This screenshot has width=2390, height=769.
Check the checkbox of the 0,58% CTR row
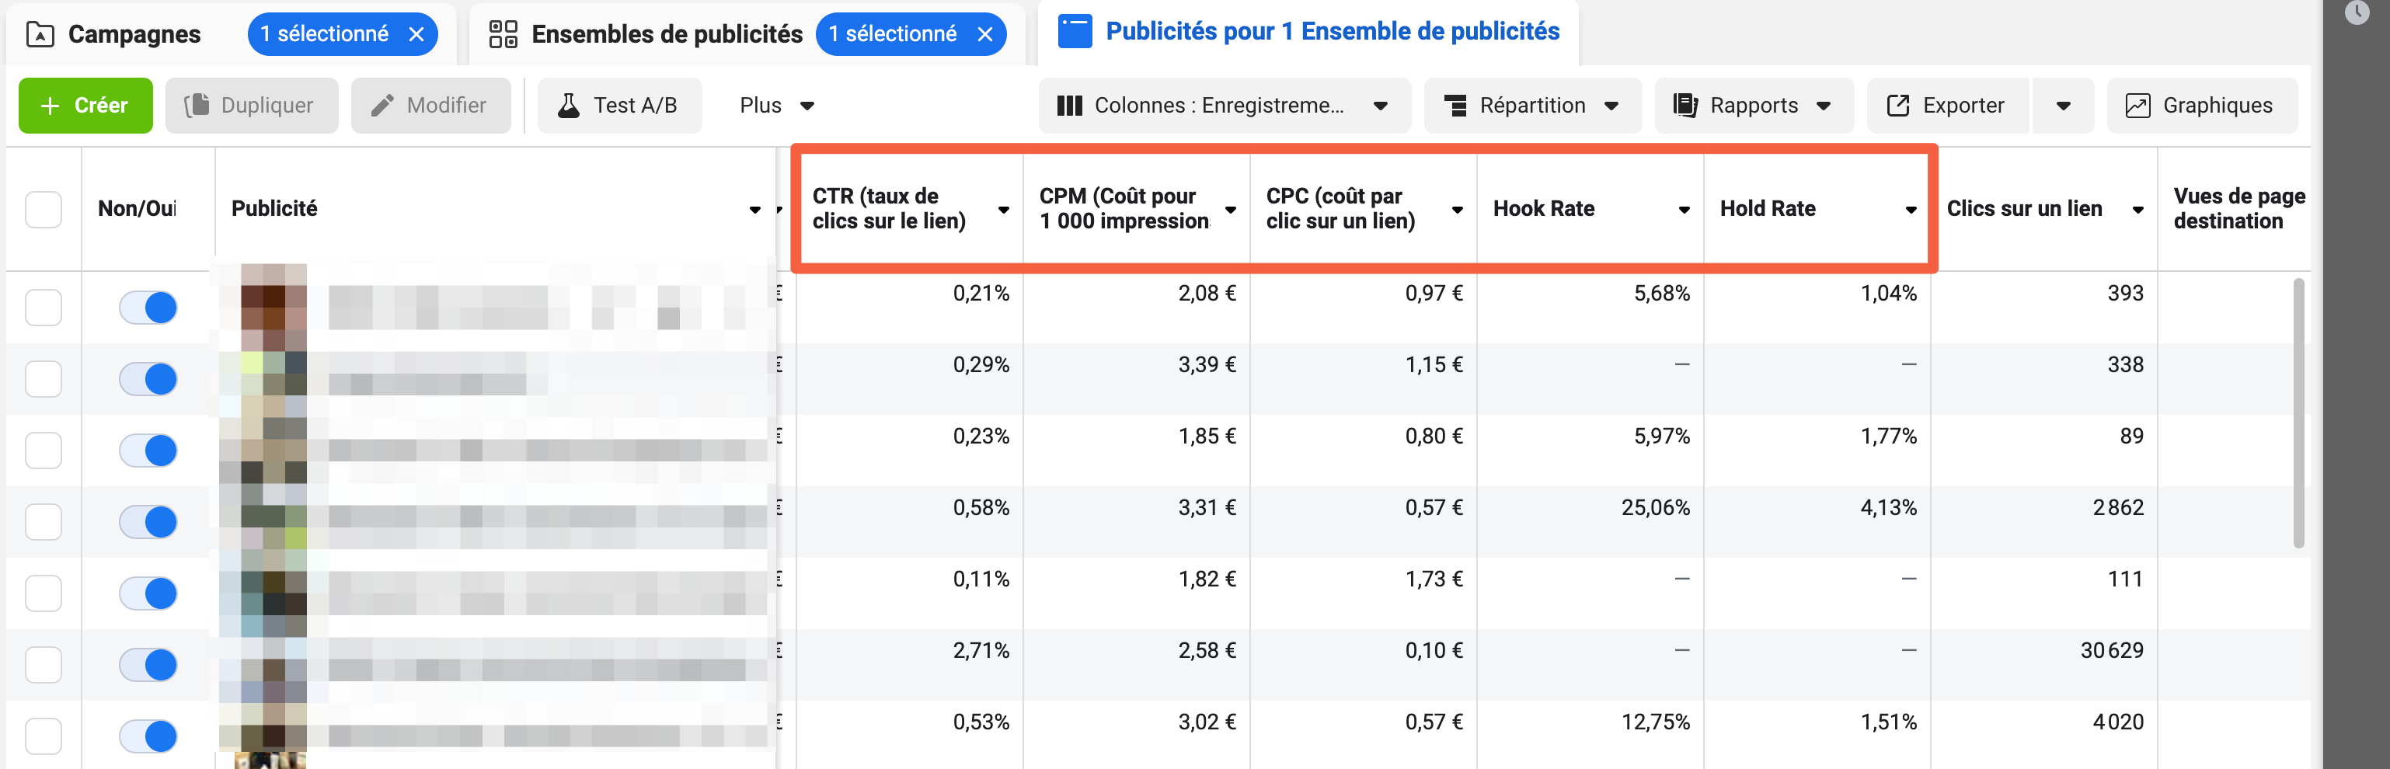[44, 521]
